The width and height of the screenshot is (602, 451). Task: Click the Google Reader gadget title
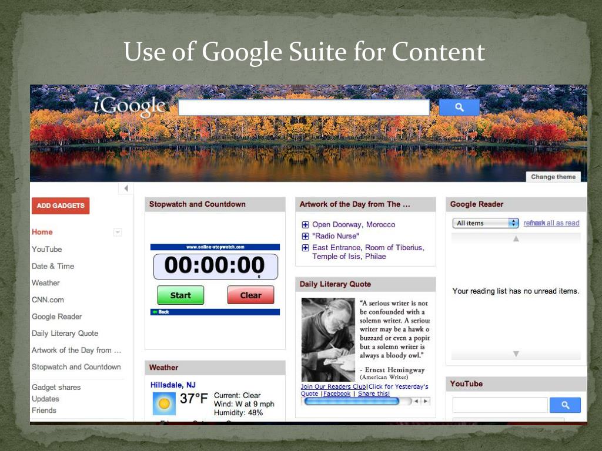pos(476,204)
